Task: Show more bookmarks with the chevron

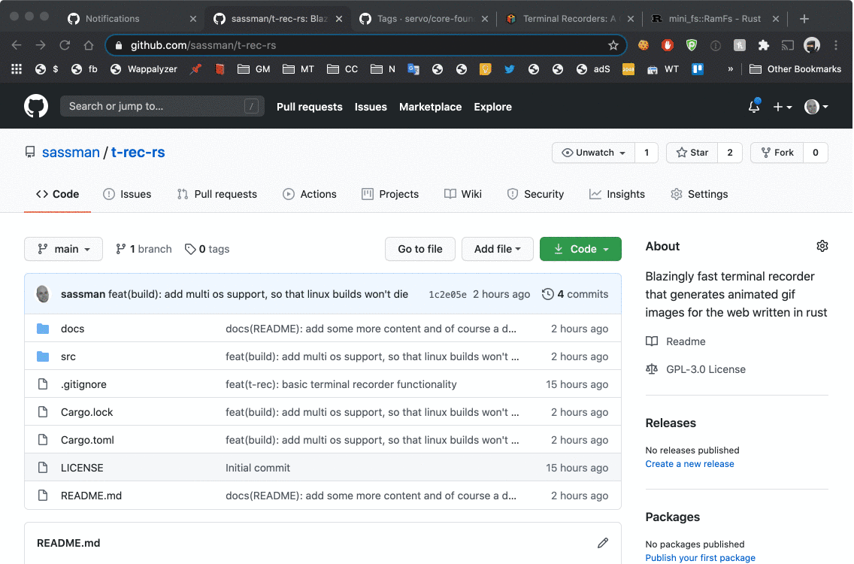Action: [731, 69]
